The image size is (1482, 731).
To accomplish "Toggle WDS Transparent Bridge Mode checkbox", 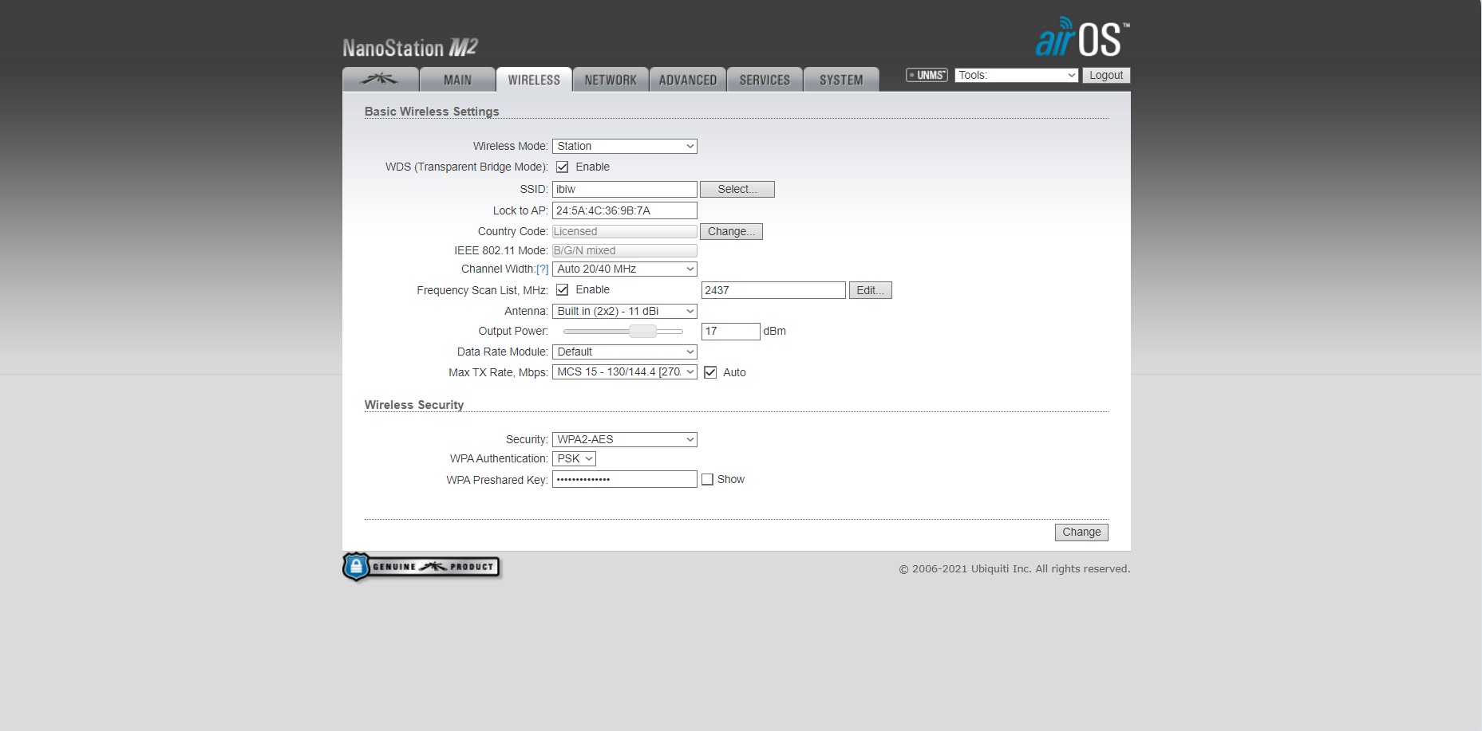I will pyautogui.click(x=563, y=167).
